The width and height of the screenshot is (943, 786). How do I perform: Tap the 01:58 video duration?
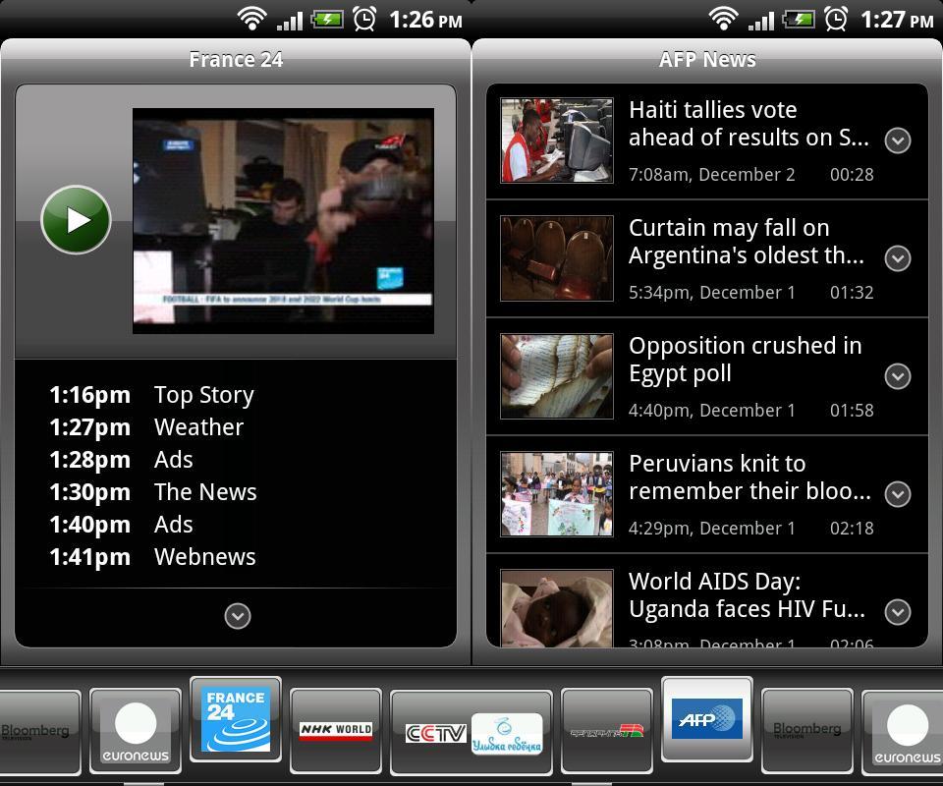852,411
